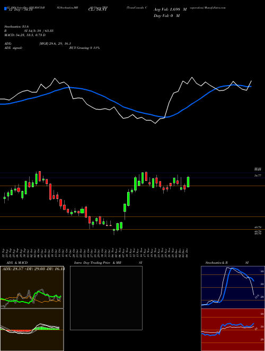Click the CL closing price label
This screenshot has height=351, width=265.
click(99, 10)
